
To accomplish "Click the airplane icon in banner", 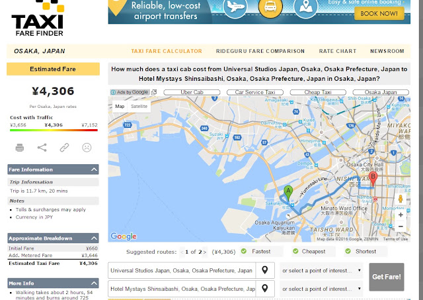I will 235,7.
